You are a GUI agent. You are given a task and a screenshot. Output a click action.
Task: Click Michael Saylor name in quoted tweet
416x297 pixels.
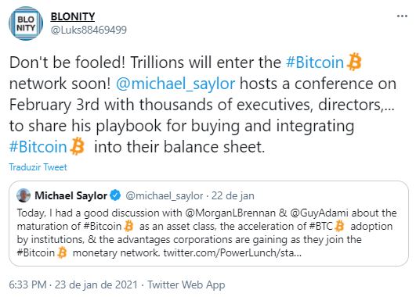pos(71,195)
